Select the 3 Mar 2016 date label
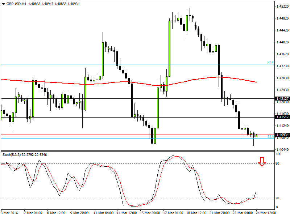This screenshot has width=290, height=217. click(x=9, y=213)
